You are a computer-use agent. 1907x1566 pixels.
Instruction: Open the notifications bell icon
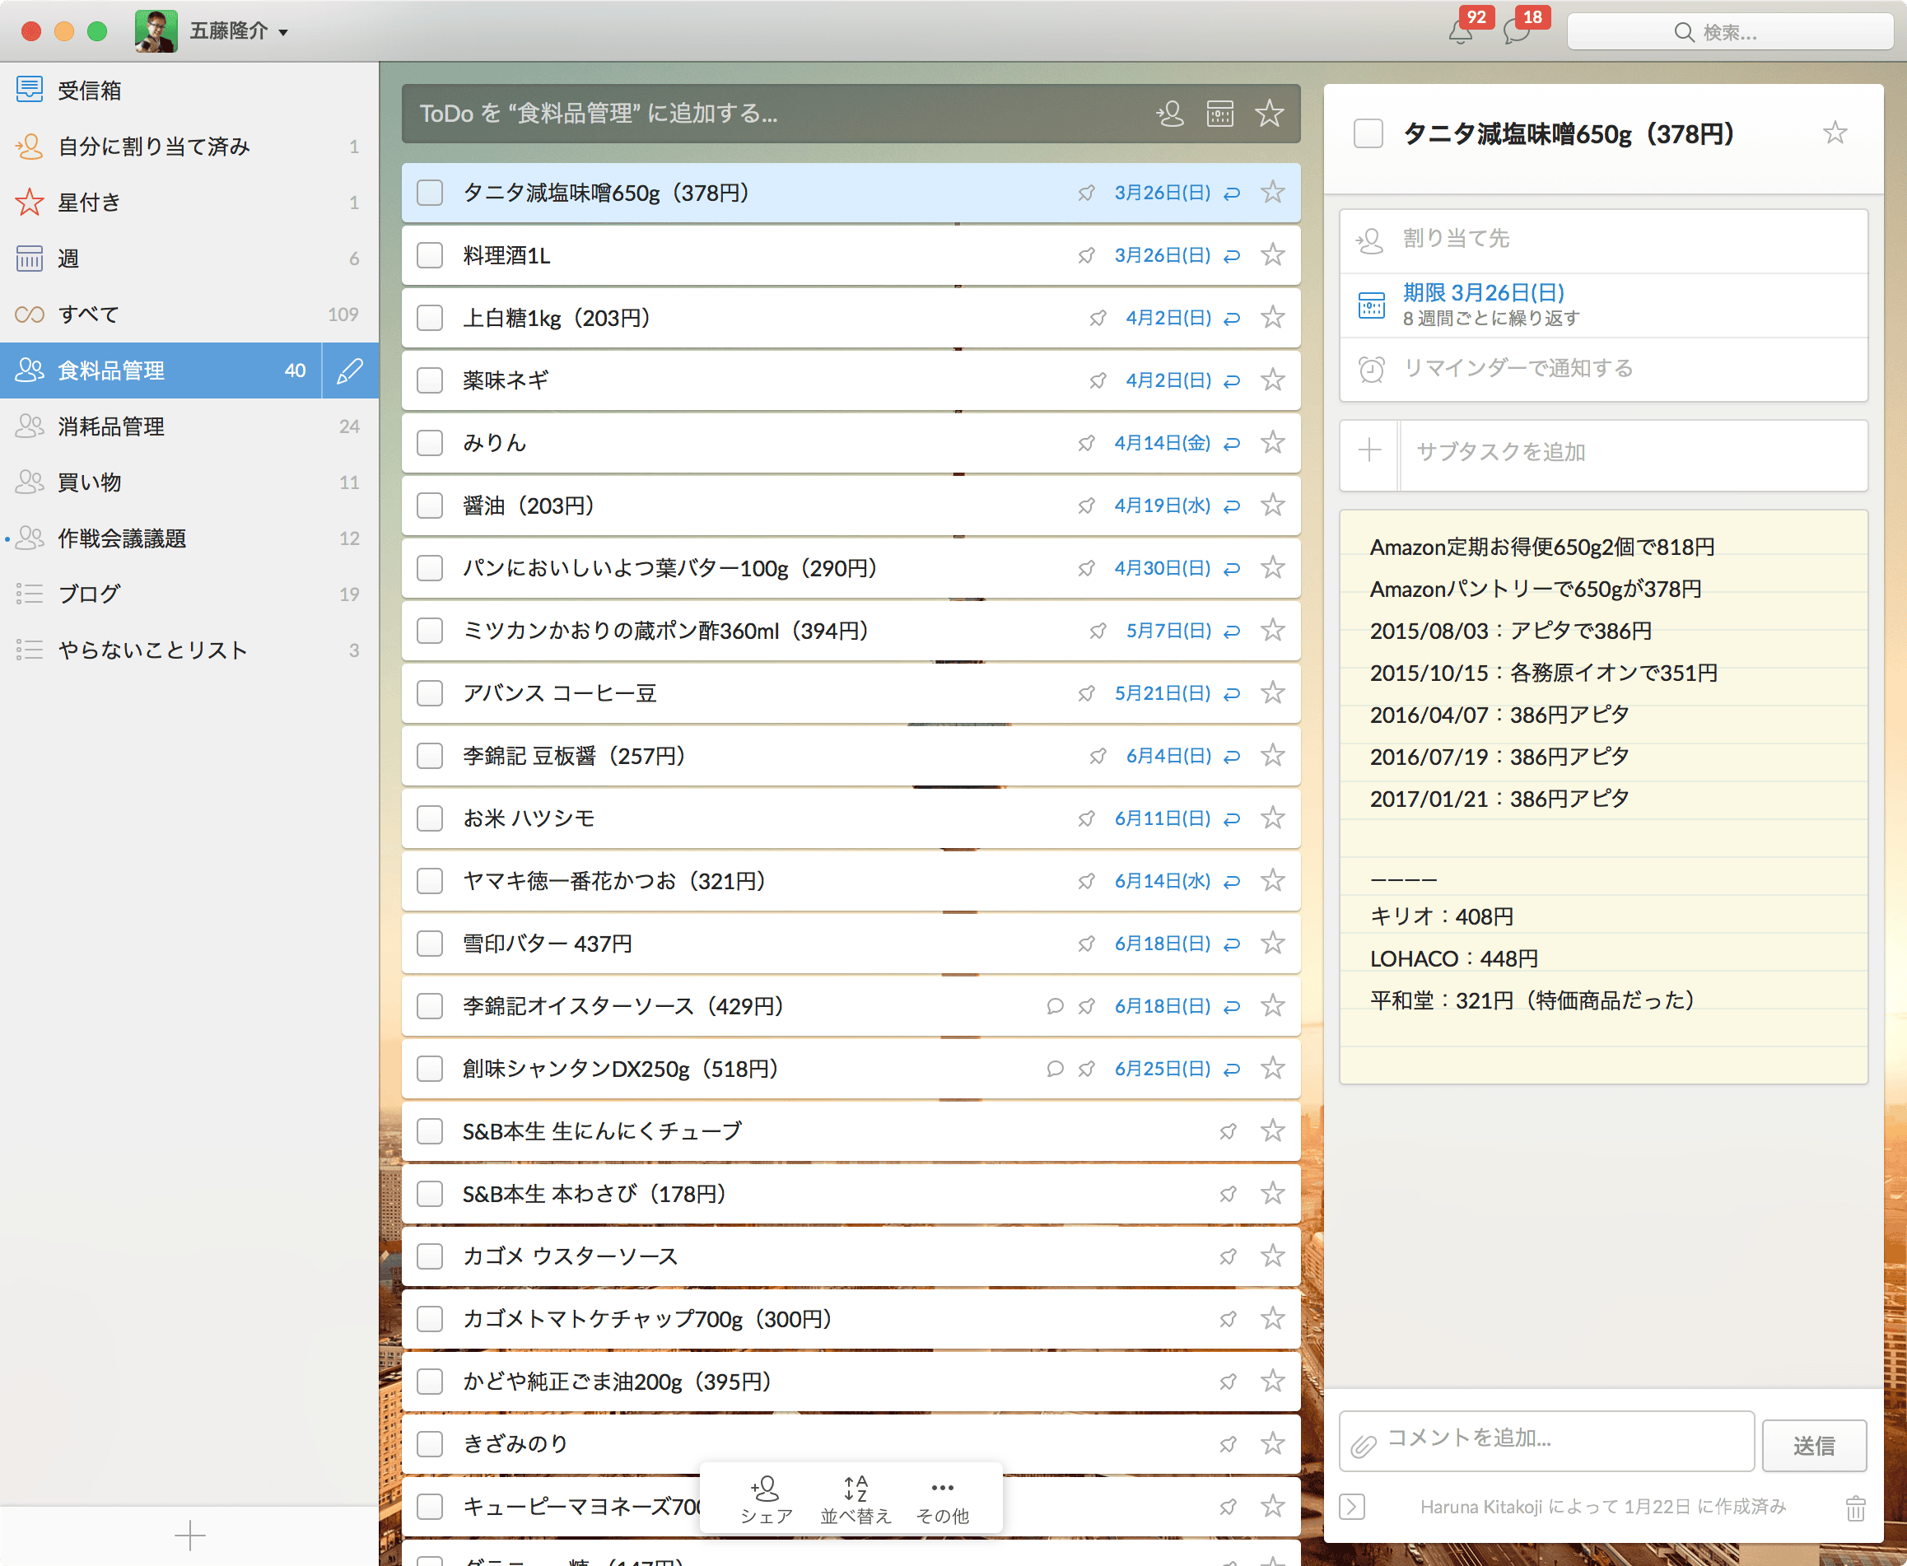[x=1460, y=32]
